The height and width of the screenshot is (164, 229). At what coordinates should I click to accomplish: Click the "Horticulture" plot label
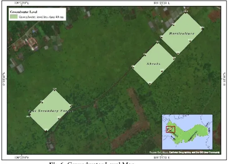[x=182, y=33]
